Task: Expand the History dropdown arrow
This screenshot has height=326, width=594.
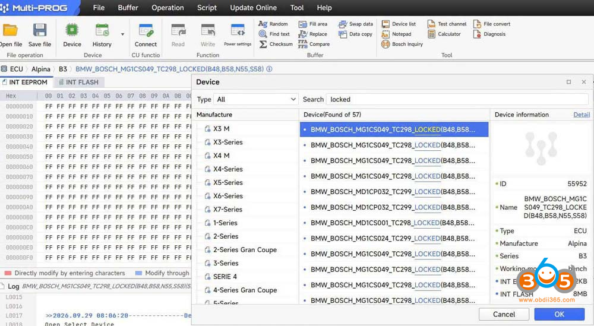Action: click(x=122, y=34)
